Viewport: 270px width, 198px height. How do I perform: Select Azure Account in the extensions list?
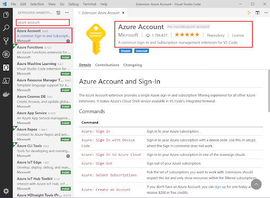pyautogui.click(x=43, y=35)
